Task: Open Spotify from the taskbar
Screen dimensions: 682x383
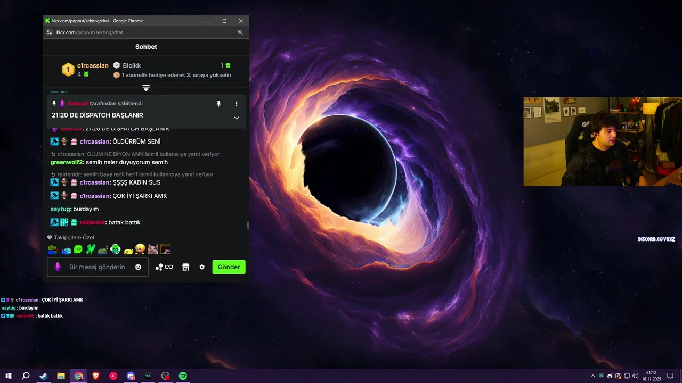Action: pyautogui.click(x=183, y=376)
